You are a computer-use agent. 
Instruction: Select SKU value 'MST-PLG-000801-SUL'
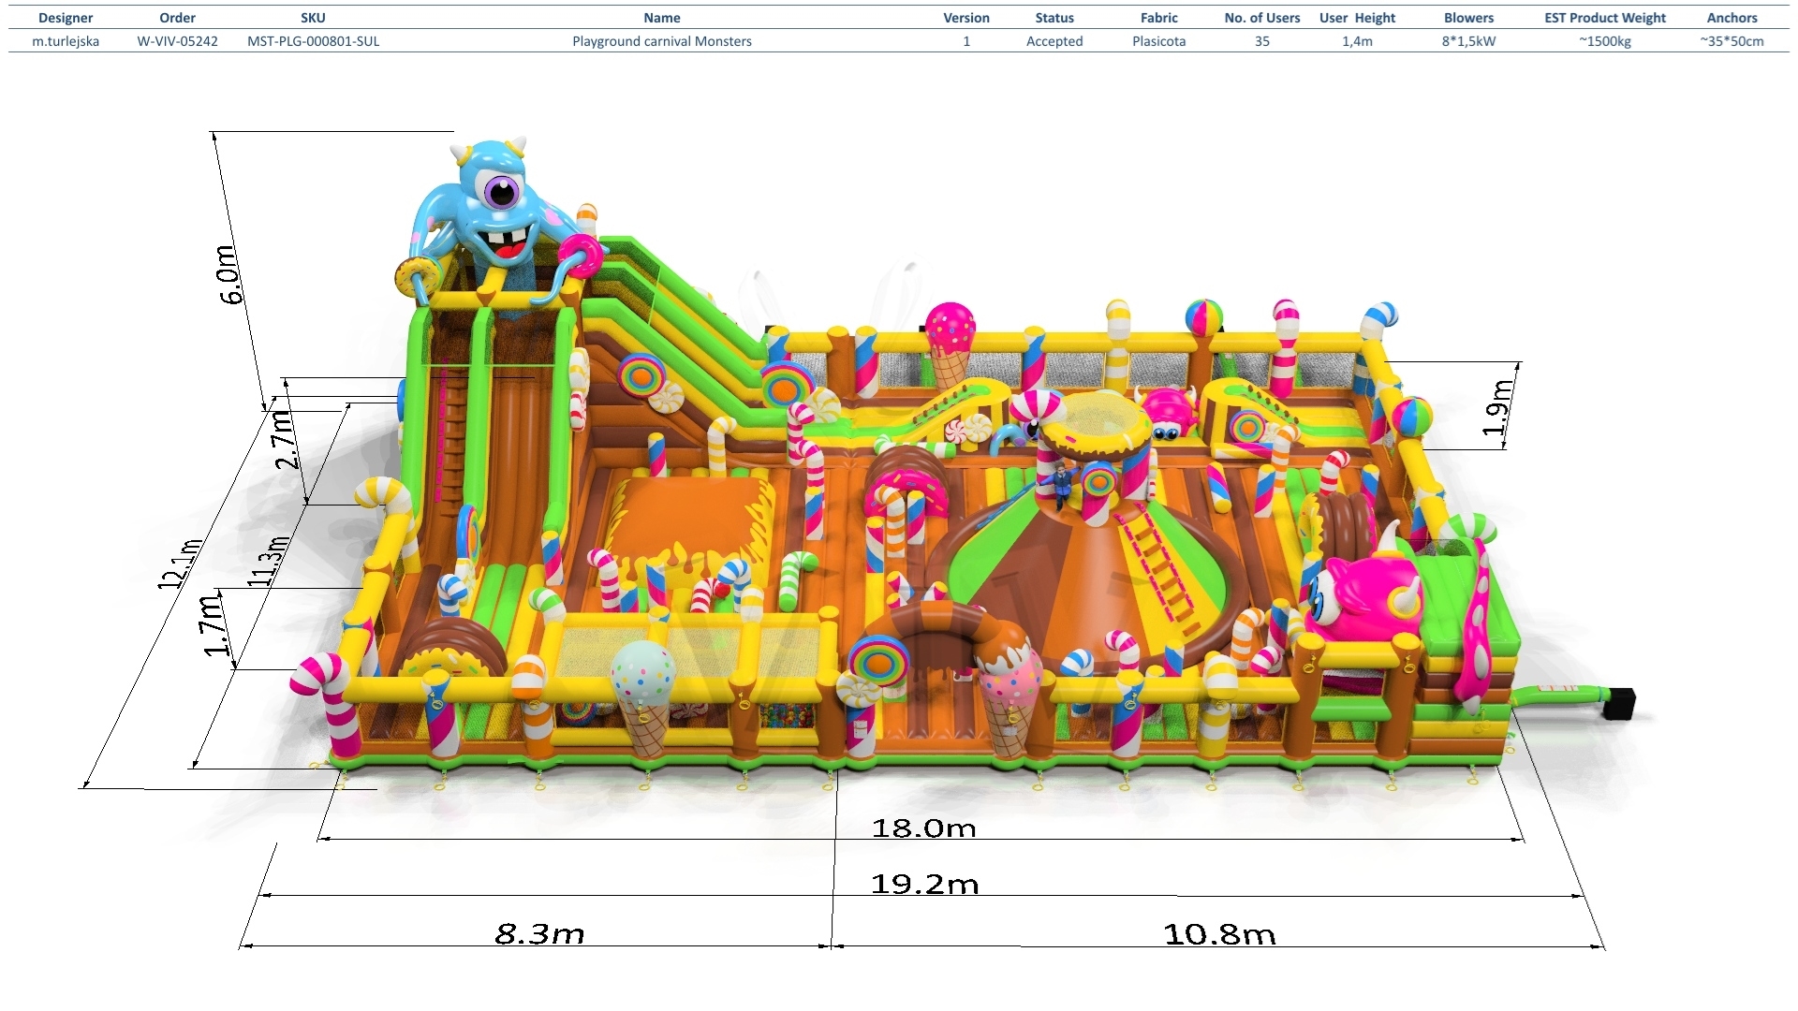click(313, 41)
